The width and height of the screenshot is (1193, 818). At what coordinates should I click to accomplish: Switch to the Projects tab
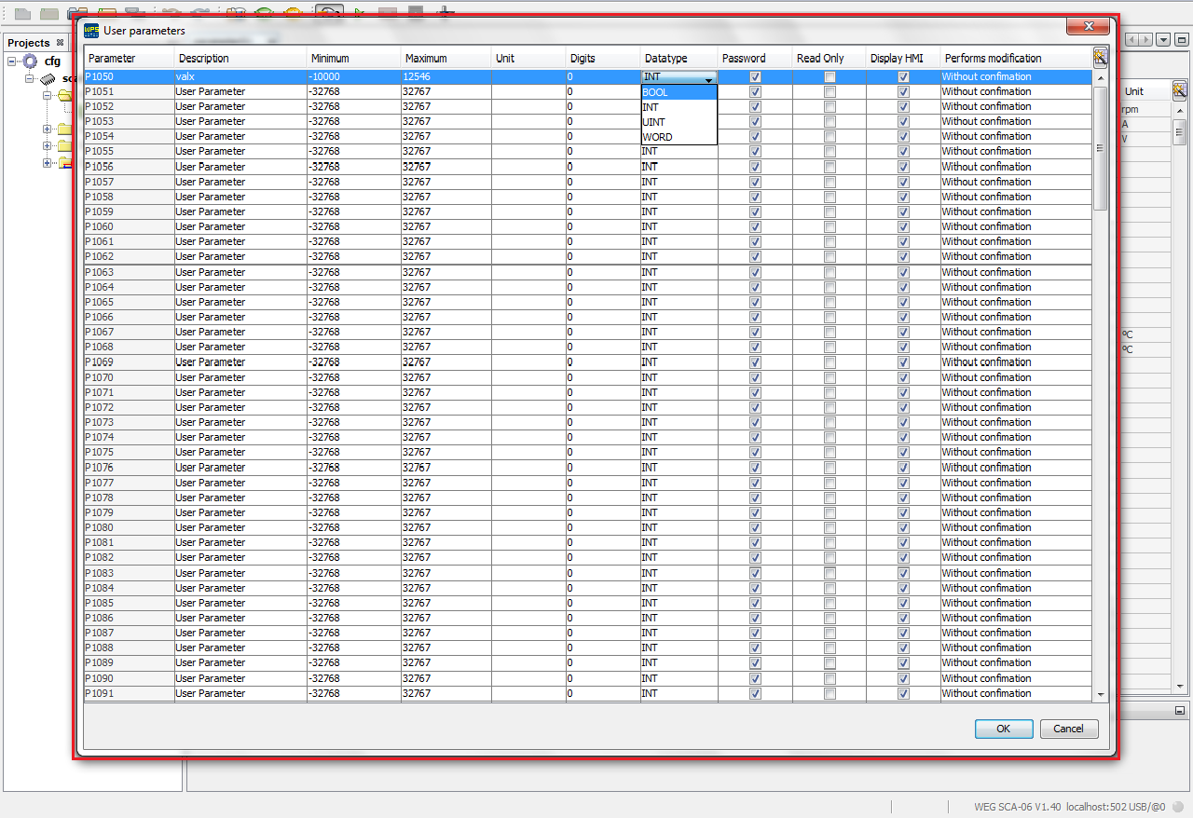pyautogui.click(x=27, y=42)
